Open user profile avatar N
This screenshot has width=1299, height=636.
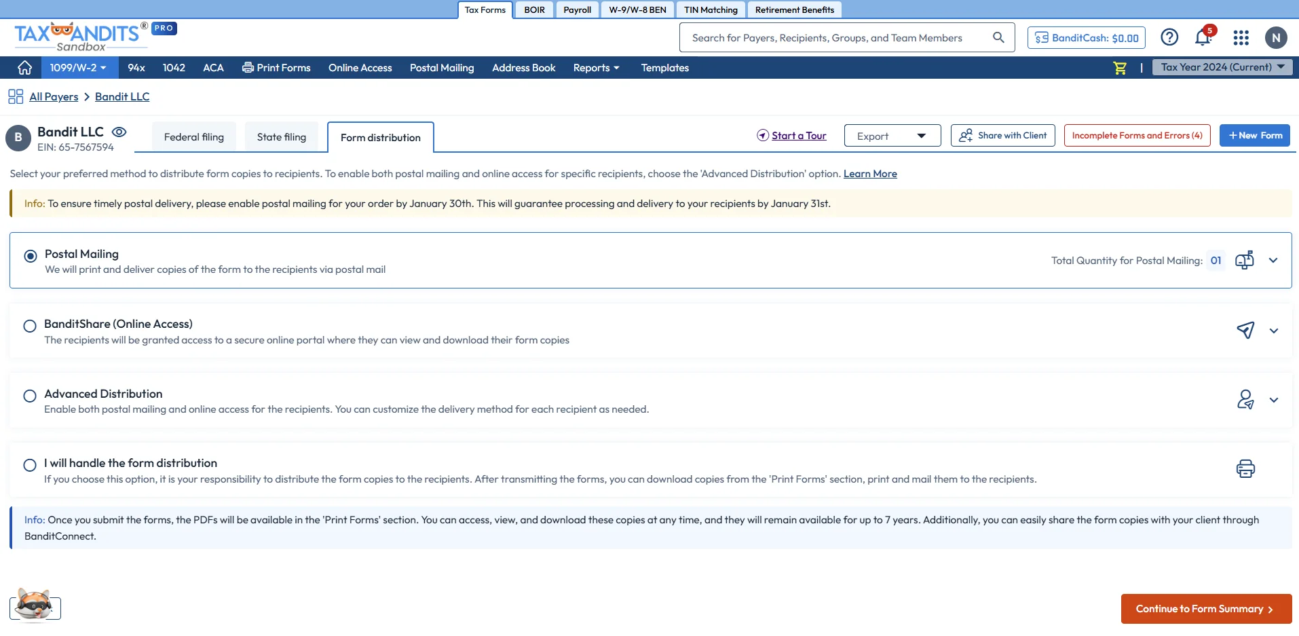point(1276,38)
